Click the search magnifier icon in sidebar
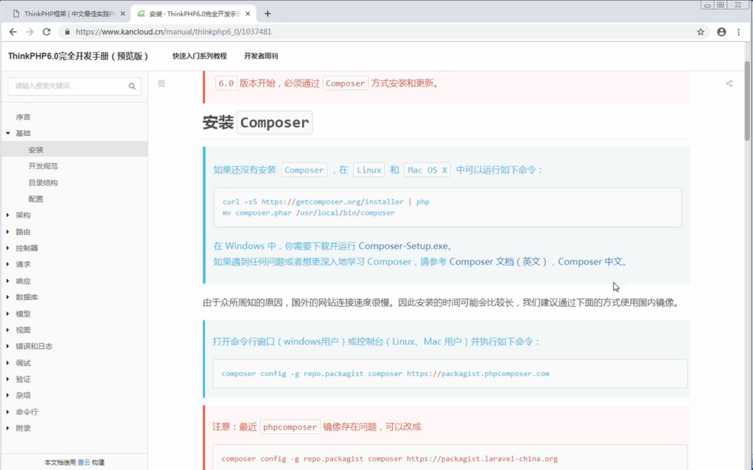 tap(132, 86)
